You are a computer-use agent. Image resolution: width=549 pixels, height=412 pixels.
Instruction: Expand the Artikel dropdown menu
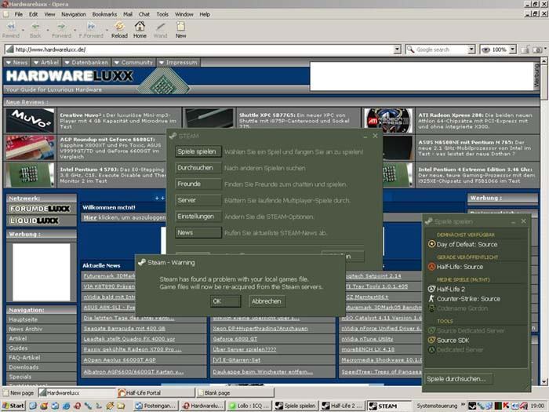(45, 62)
